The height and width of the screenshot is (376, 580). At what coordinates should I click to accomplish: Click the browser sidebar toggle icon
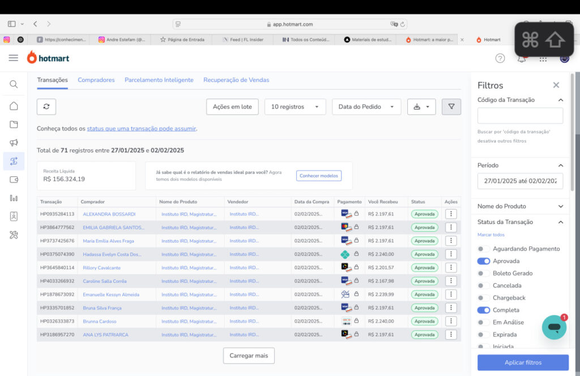[x=12, y=24]
